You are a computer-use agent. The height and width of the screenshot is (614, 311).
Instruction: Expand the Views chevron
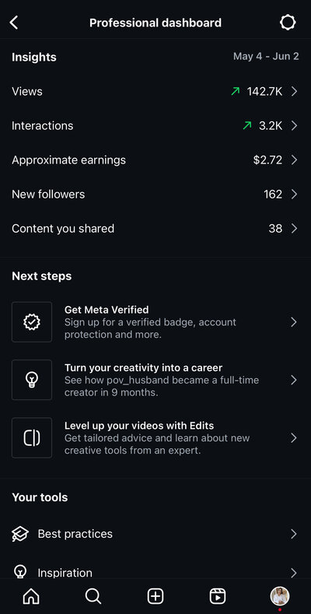pos(294,92)
